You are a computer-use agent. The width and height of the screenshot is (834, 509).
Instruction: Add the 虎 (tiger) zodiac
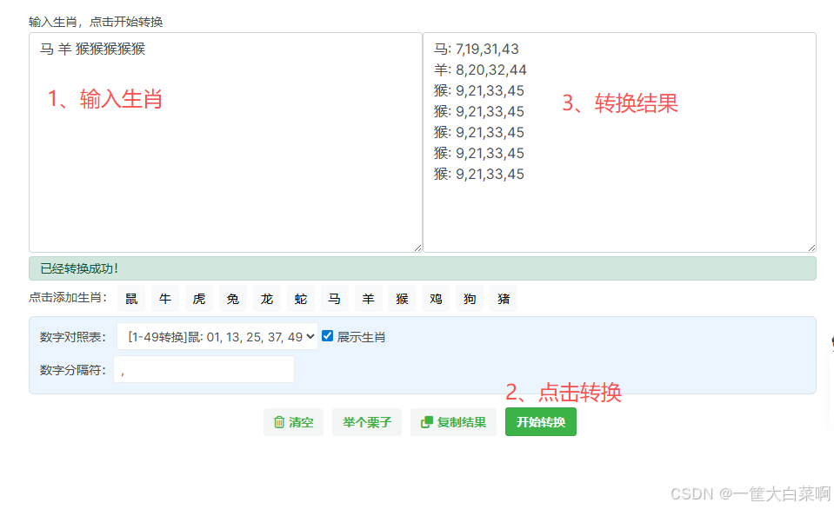pyautogui.click(x=198, y=298)
